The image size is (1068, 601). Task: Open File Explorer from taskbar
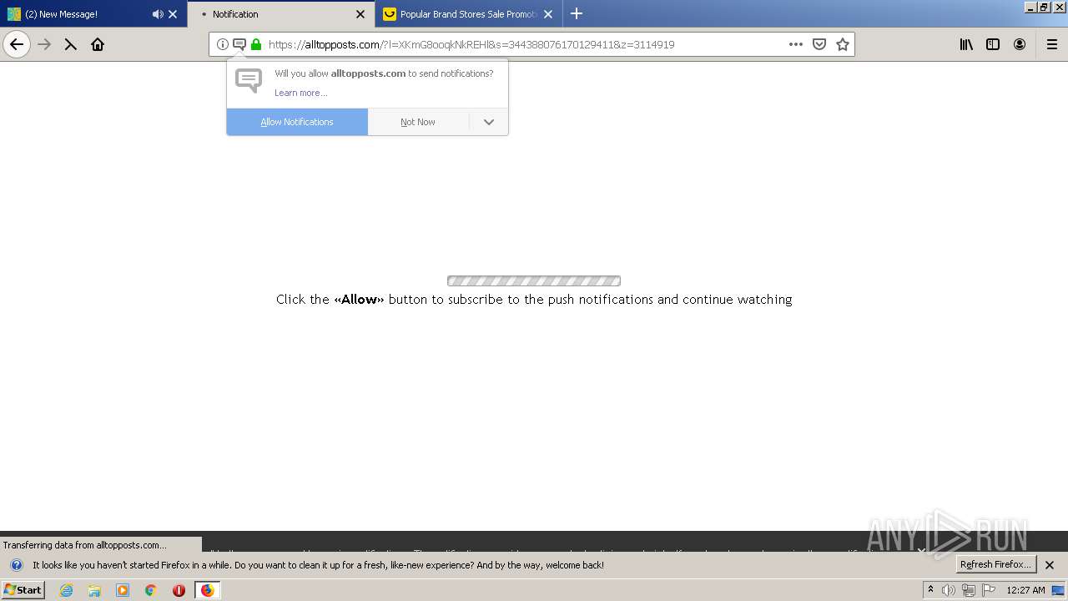click(94, 590)
